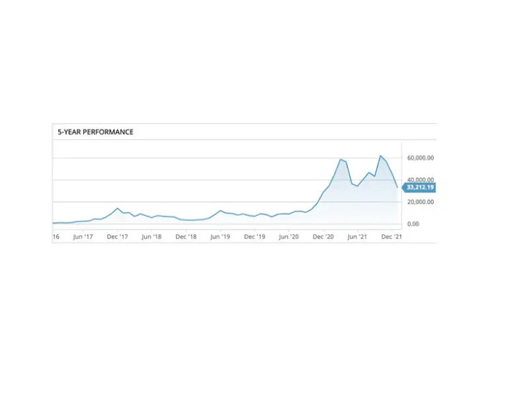The width and height of the screenshot is (529, 396).
Task: Select the Jun '18 x-axis label
Action: point(151,236)
